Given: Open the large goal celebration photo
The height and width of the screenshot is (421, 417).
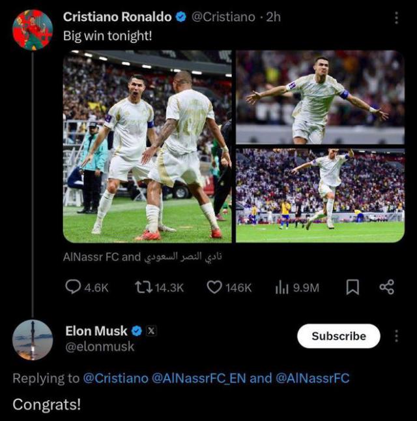Looking at the screenshot, I should tap(147, 146).
